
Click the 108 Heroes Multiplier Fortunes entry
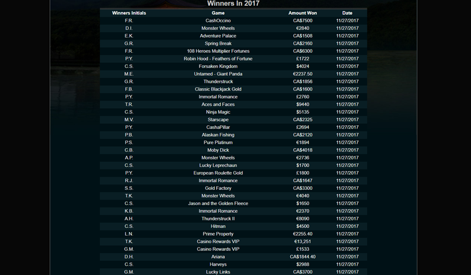point(218,51)
